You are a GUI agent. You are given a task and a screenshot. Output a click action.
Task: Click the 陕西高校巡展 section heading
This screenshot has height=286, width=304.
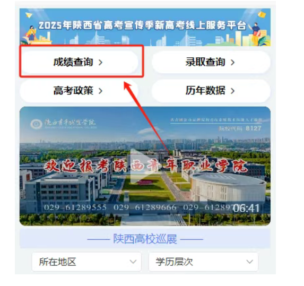pos(145,239)
